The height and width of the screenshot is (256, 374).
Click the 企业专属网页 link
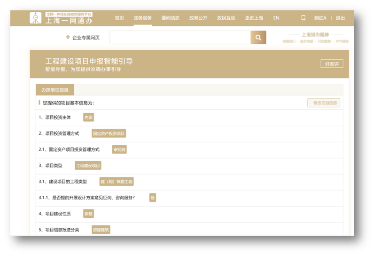[86, 38]
